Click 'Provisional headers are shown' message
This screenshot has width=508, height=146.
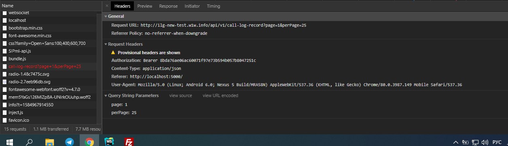149,53
